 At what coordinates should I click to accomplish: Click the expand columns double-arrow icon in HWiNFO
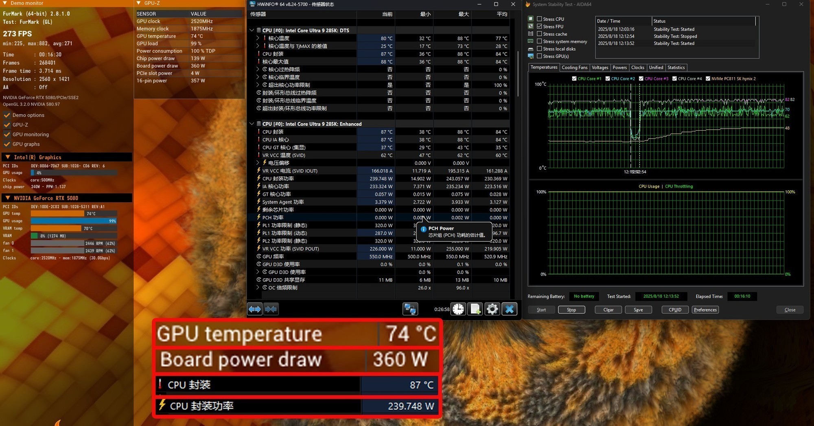255,309
